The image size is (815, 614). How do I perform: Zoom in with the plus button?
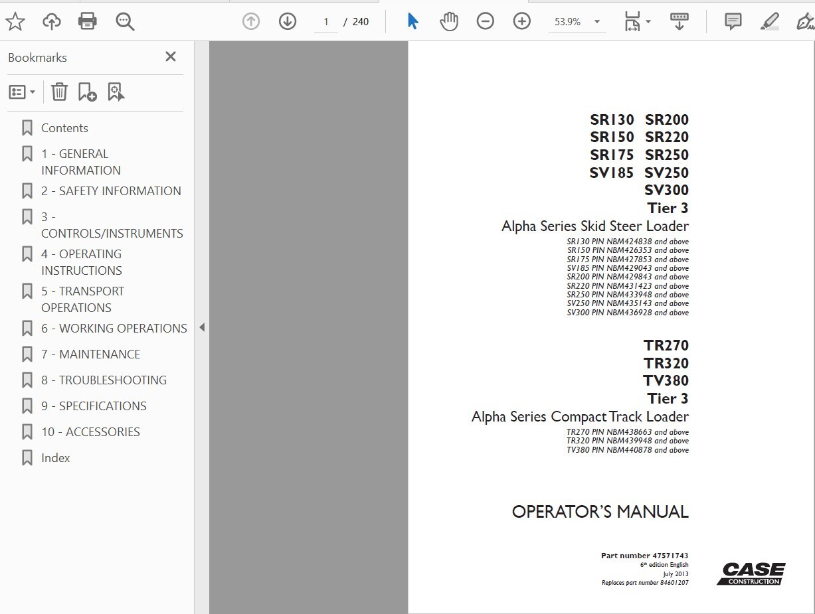(x=522, y=22)
